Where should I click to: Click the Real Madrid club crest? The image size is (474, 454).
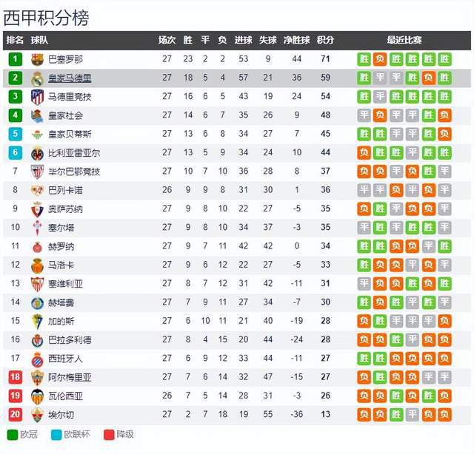(37, 78)
